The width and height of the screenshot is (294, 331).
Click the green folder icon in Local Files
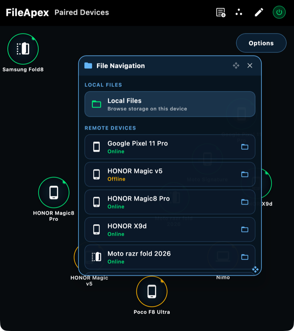pyautogui.click(x=96, y=104)
